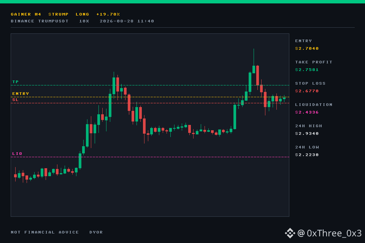Click the 'LONG' position label
Viewport: 365px width, 243px height.
point(82,14)
